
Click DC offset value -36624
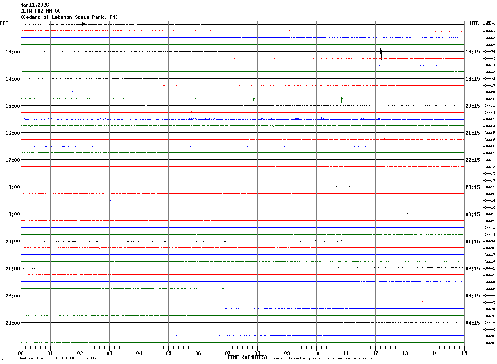(489, 200)
